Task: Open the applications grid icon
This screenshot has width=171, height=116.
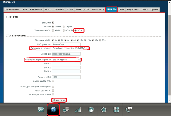Action: (116, 110)
